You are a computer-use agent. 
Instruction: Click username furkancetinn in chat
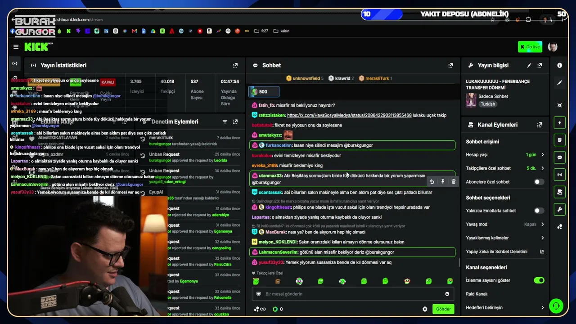278,145
